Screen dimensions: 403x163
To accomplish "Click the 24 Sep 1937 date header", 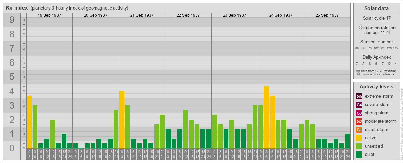I will coord(281,15).
